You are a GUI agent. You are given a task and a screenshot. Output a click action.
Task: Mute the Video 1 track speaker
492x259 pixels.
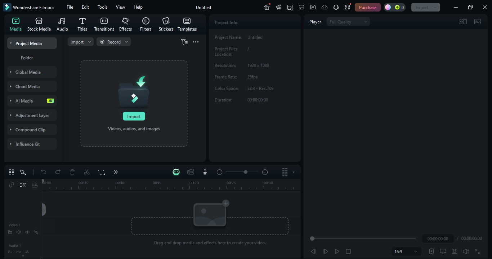18,232
